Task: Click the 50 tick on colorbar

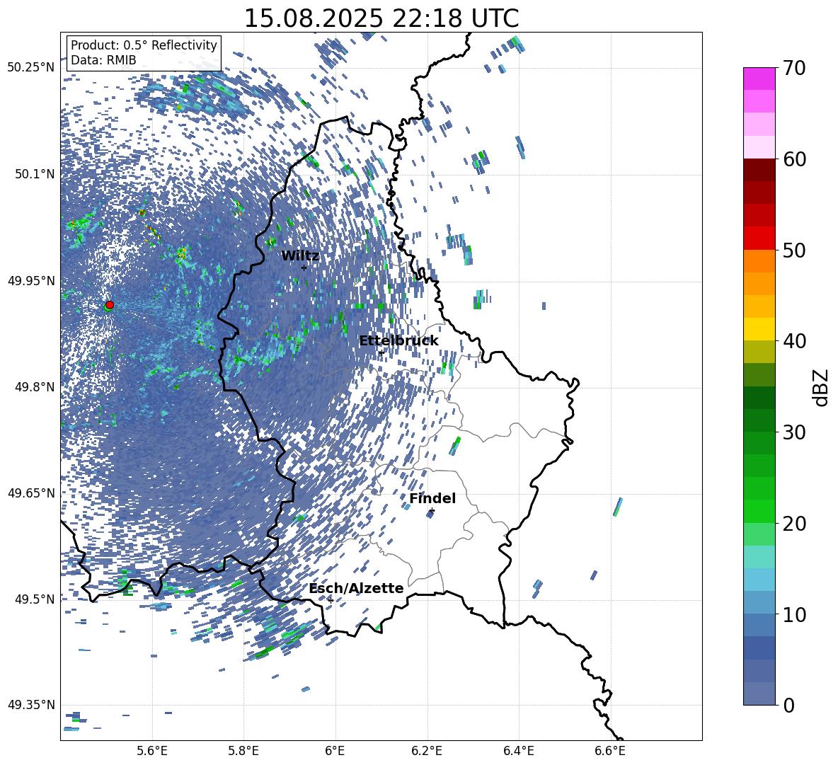Action: click(794, 250)
